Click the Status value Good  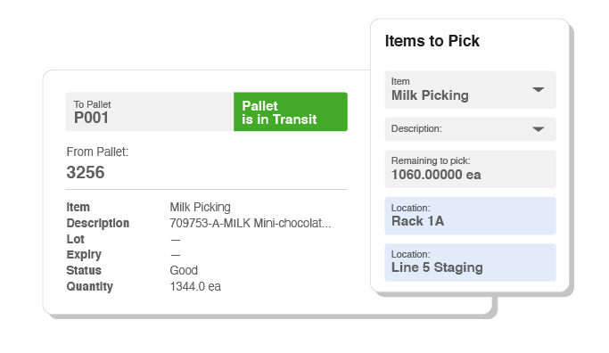(x=184, y=271)
